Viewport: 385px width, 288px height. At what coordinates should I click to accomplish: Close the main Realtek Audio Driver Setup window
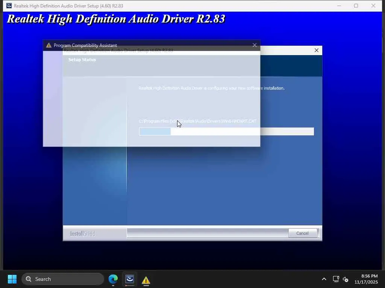(373, 6)
